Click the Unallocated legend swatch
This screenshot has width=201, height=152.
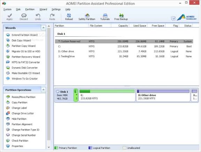[124, 148]
